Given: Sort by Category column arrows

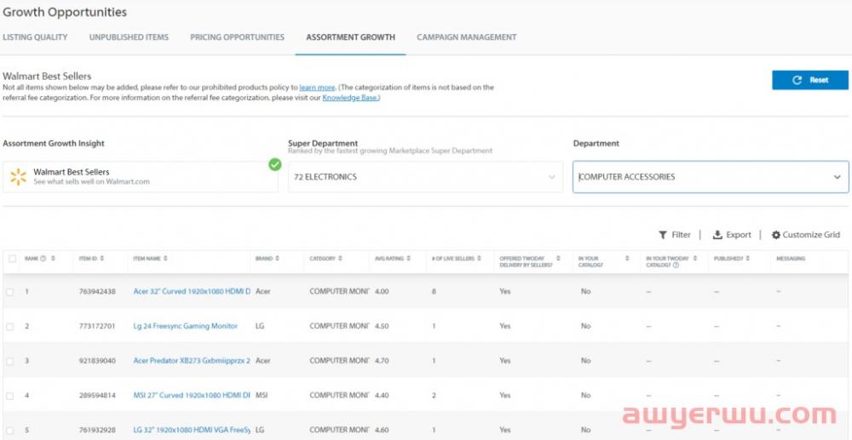Looking at the screenshot, I should (x=340, y=259).
